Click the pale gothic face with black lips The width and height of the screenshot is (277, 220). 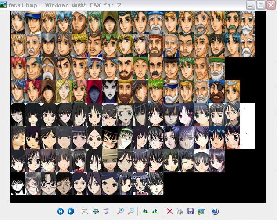(110, 91)
